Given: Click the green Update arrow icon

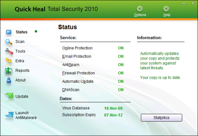Looking at the screenshot, I should pyautogui.click(x=9, y=96).
